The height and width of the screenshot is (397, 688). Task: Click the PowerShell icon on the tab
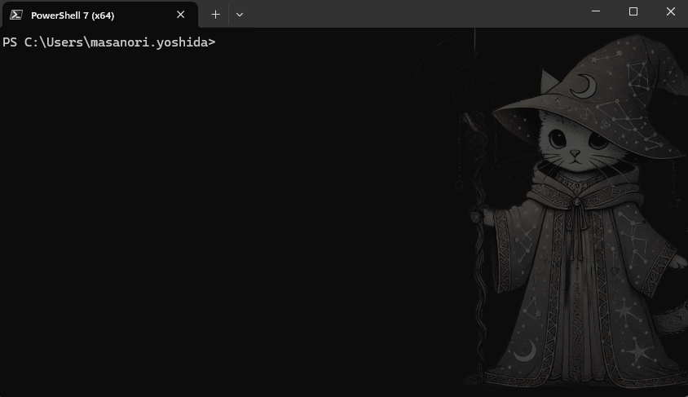(x=16, y=15)
